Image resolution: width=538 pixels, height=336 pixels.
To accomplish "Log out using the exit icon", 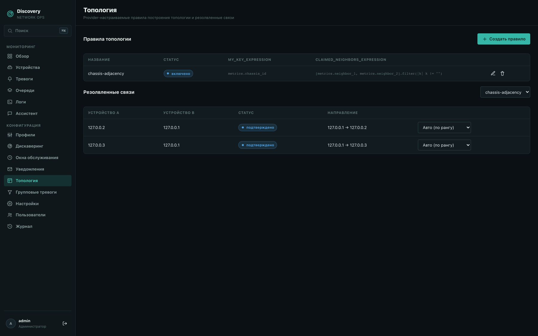I will pyautogui.click(x=65, y=323).
